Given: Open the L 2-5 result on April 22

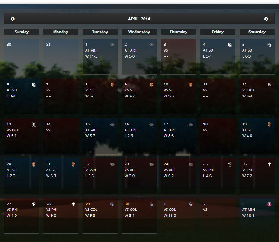Looking at the screenshot, I should (90, 176).
